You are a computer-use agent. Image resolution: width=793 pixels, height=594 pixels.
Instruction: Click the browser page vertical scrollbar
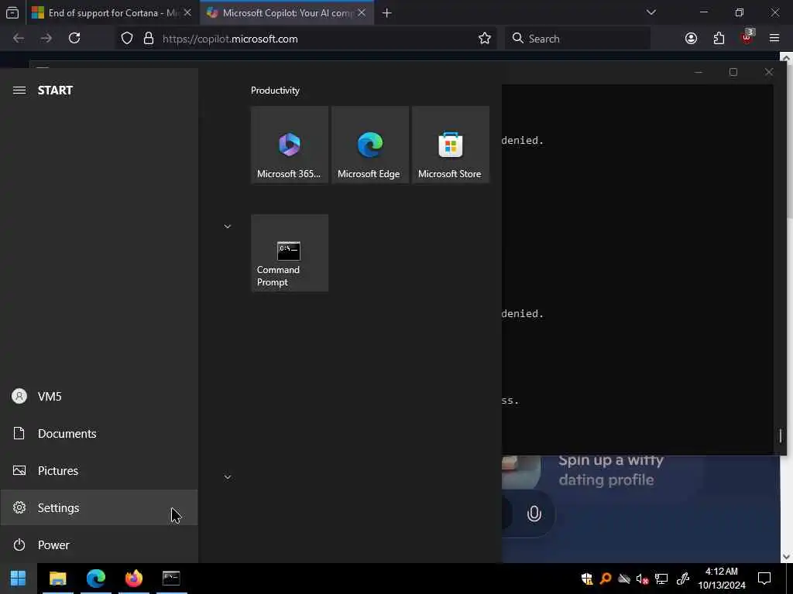(787, 308)
